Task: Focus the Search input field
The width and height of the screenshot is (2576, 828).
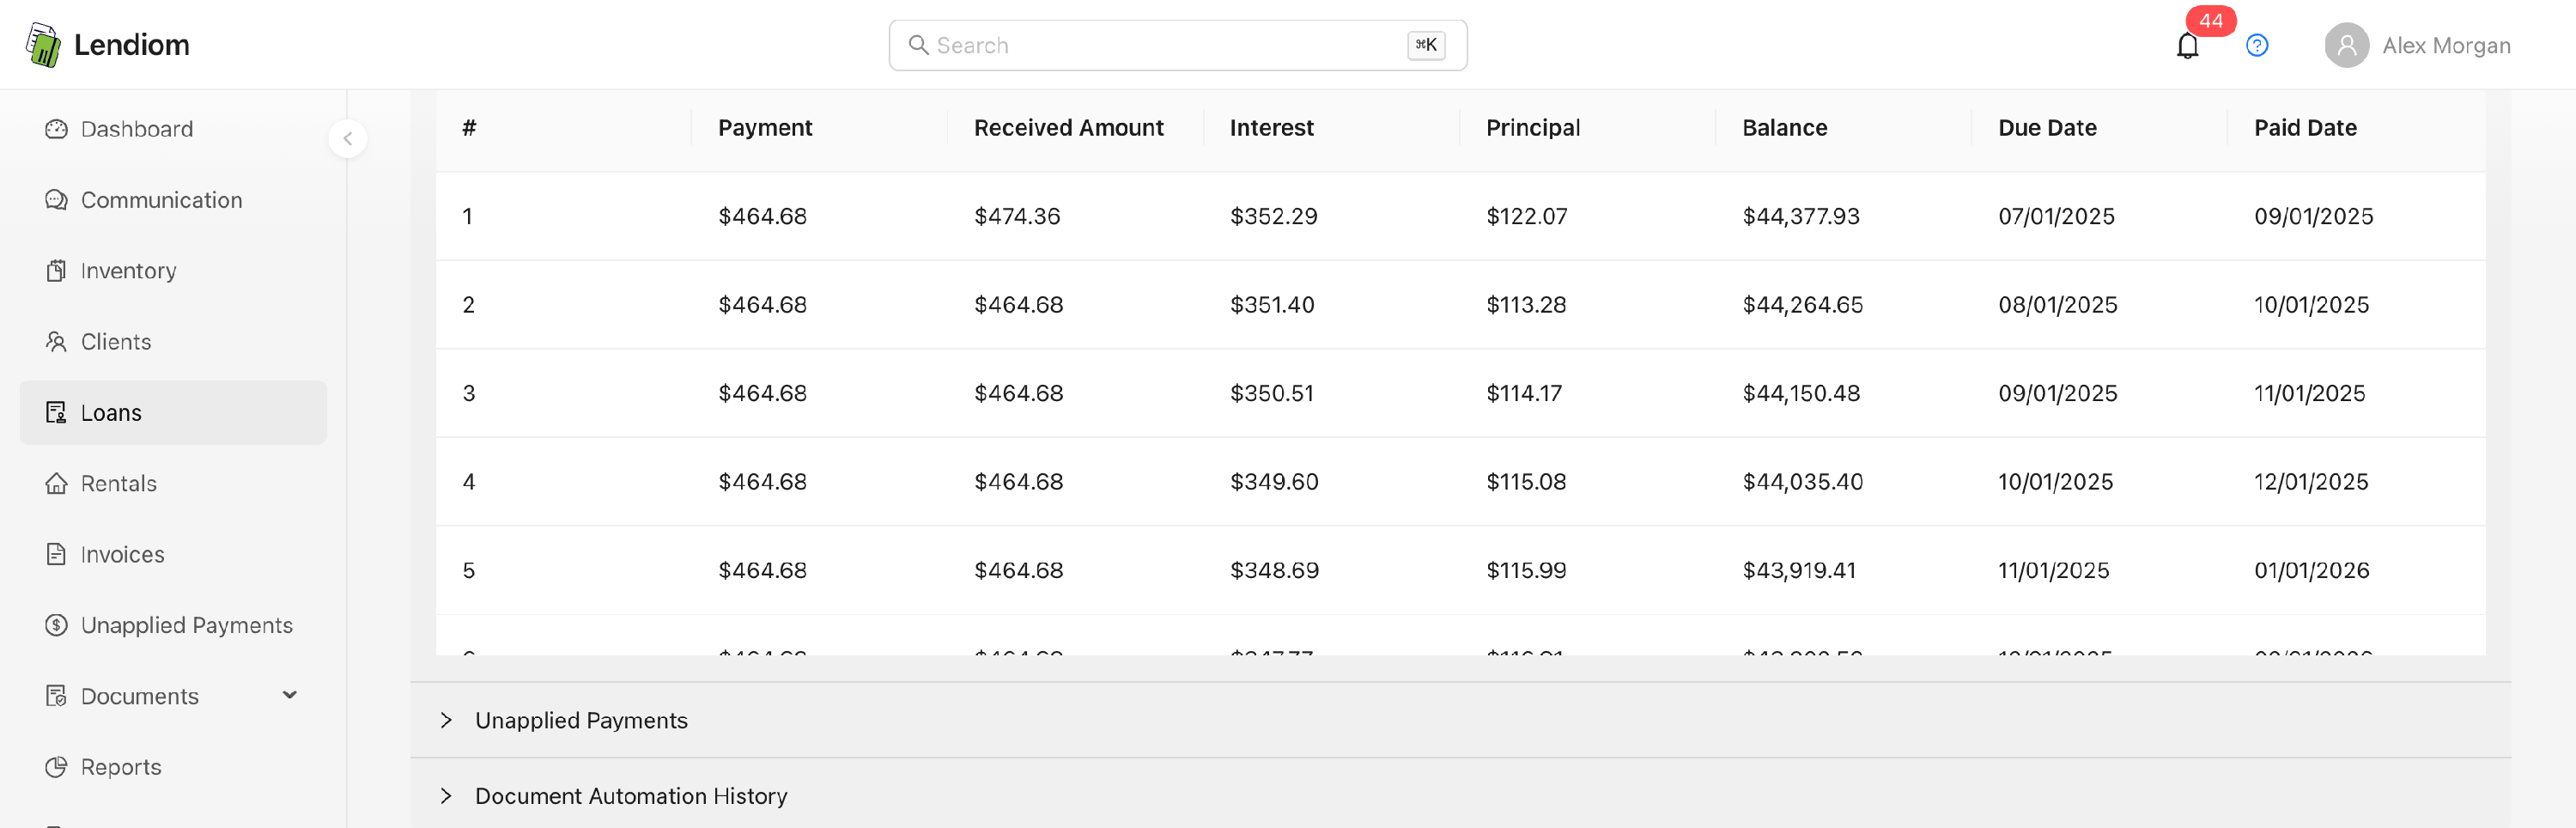Action: click(1178, 45)
